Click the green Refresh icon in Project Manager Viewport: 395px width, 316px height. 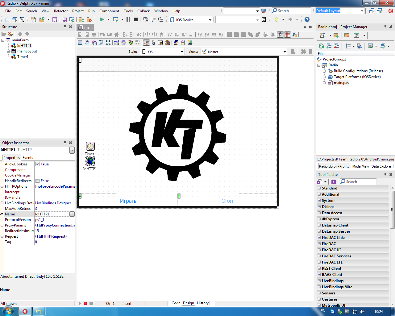tap(321, 46)
